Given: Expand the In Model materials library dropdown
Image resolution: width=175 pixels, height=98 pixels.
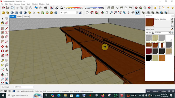Looking at the screenshot, I should tap(169, 33).
